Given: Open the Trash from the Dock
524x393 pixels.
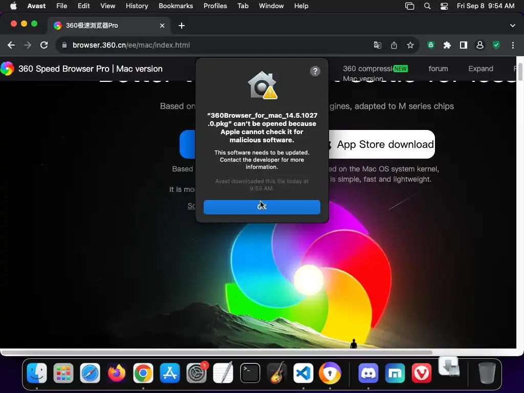Looking at the screenshot, I should pos(487,373).
